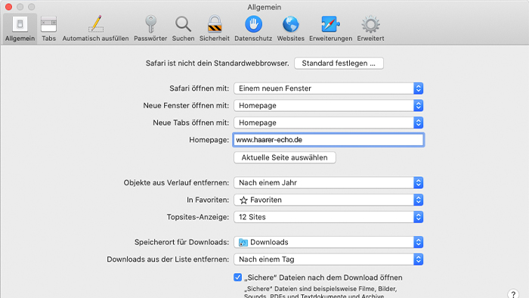
Task: Open 'Downloads aus der Liste entfernen' dropdown
Action: (328, 259)
